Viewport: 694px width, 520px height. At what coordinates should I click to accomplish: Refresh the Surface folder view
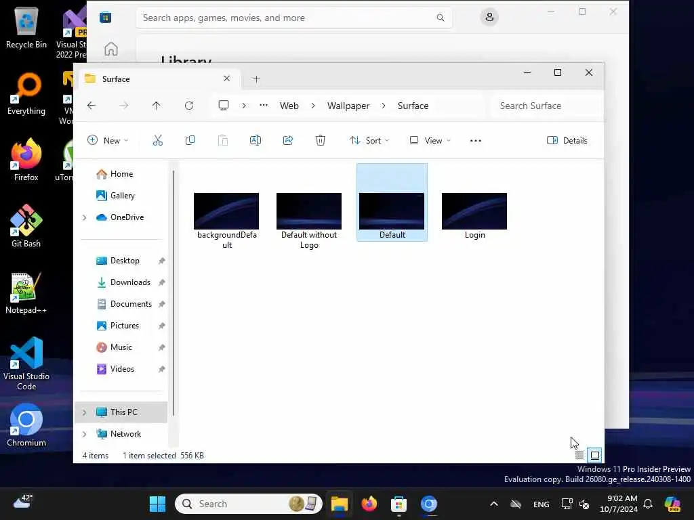[x=189, y=106]
